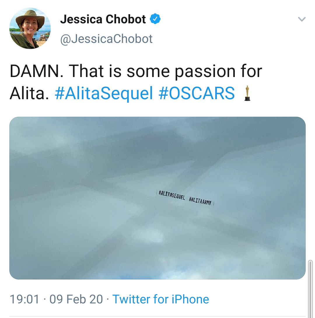Open Jessica Chobot's profile picture
This screenshot has height=318, width=315.
(30, 28)
